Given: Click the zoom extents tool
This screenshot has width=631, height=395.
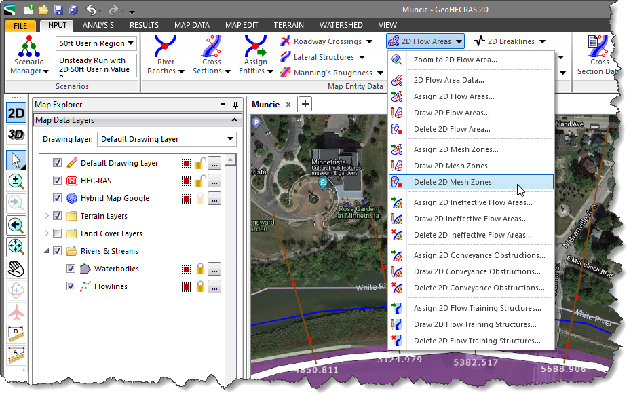Looking at the screenshot, I should [16, 247].
